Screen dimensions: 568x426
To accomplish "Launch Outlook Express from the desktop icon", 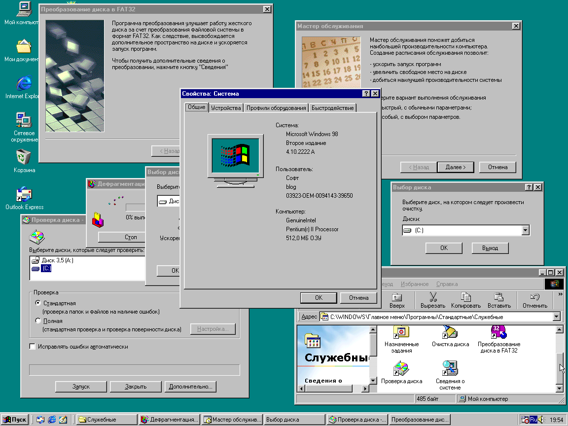I will click(24, 194).
